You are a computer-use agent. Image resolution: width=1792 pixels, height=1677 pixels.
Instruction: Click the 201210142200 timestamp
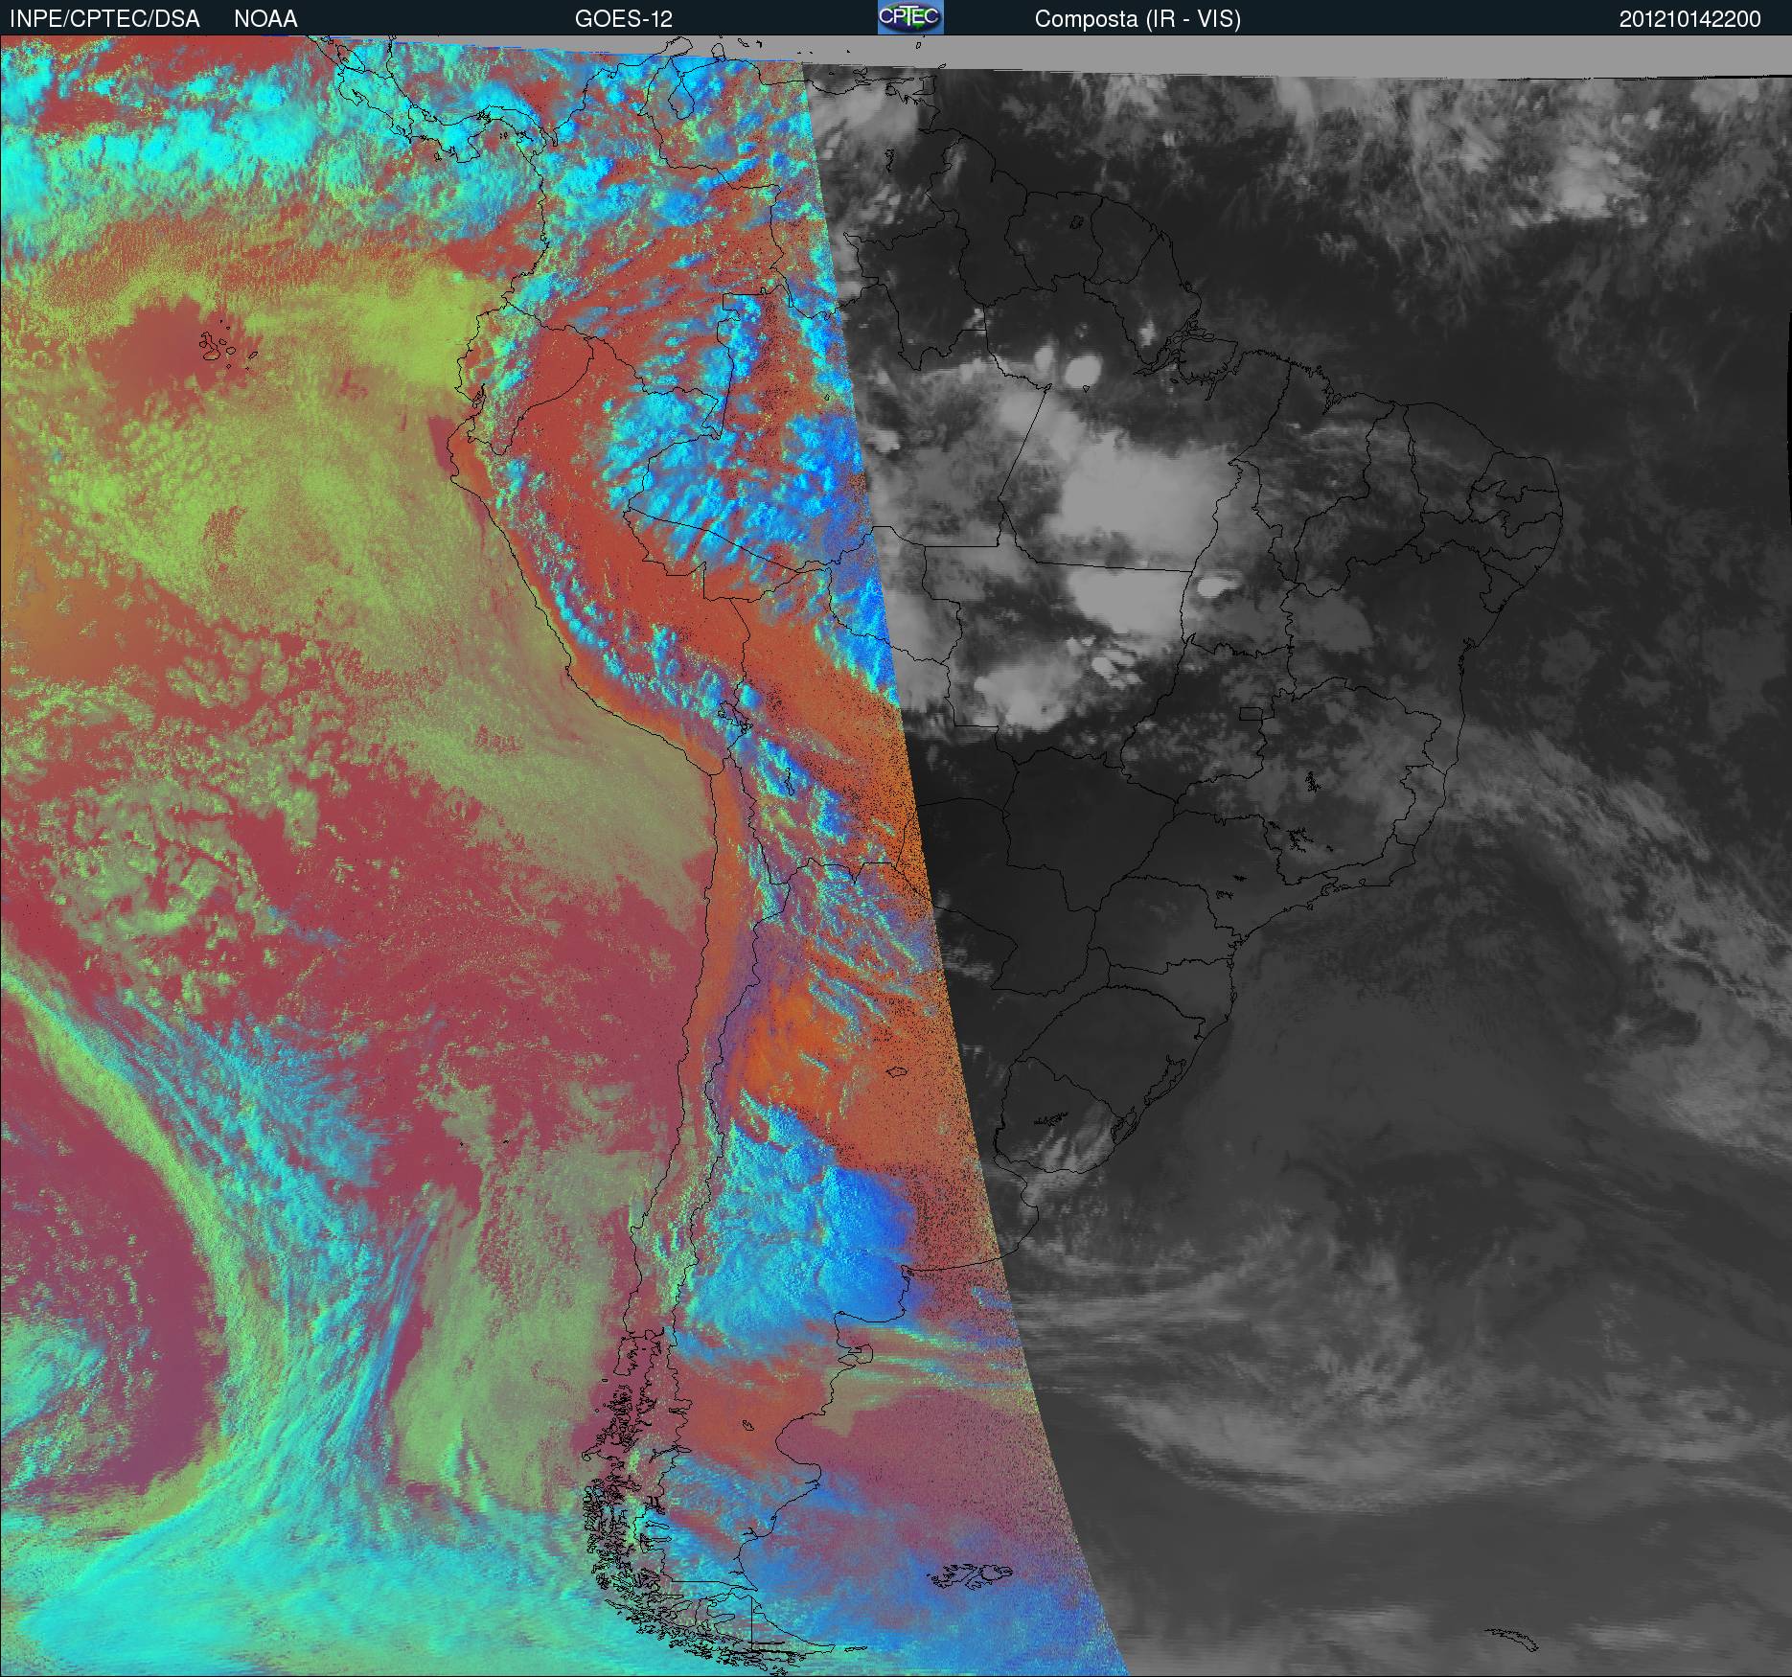tap(1690, 19)
